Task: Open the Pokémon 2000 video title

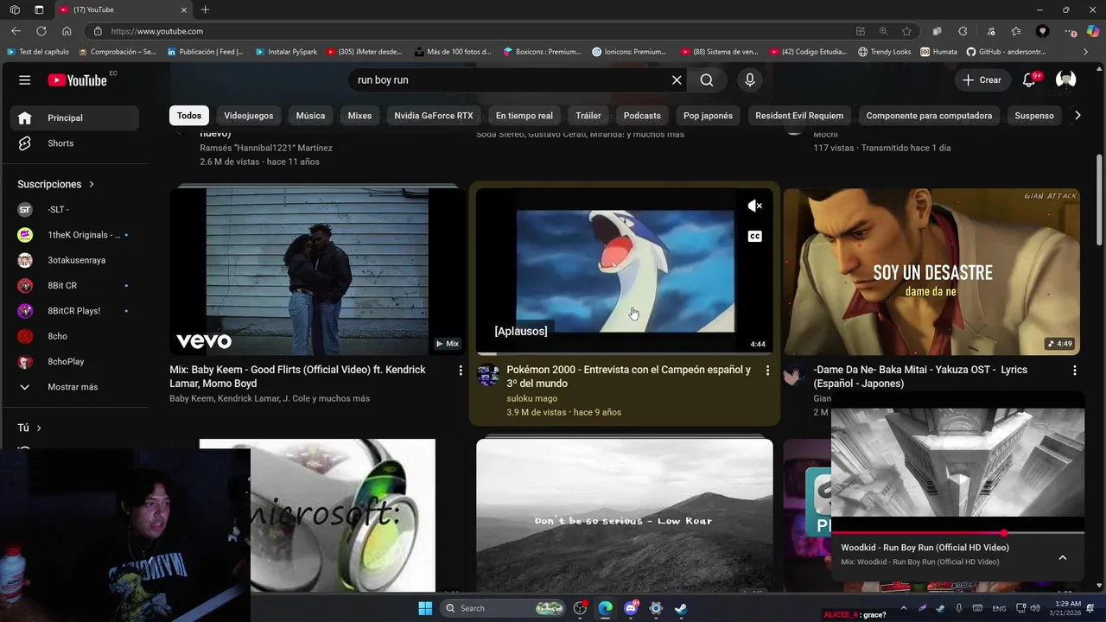Action: [x=629, y=377]
